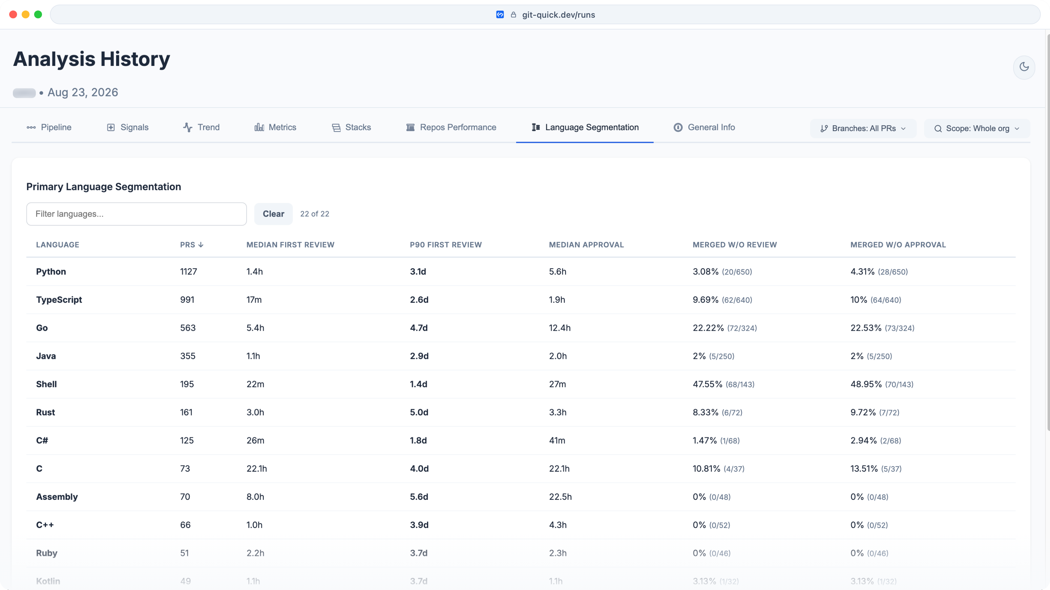Viewport: 1050px width, 590px height.
Task: Click the Language Segmentation tab icon
Action: tap(536, 128)
